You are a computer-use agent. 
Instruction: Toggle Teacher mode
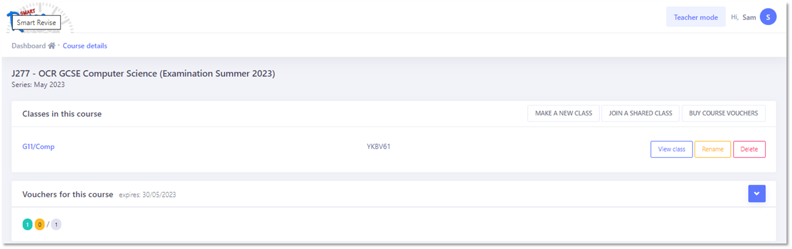[x=696, y=17]
